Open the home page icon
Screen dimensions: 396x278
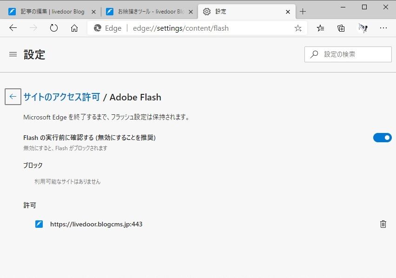pyautogui.click(x=74, y=28)
